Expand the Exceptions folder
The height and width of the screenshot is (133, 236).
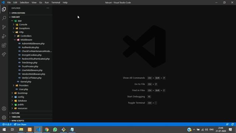[x=30, y=28]
